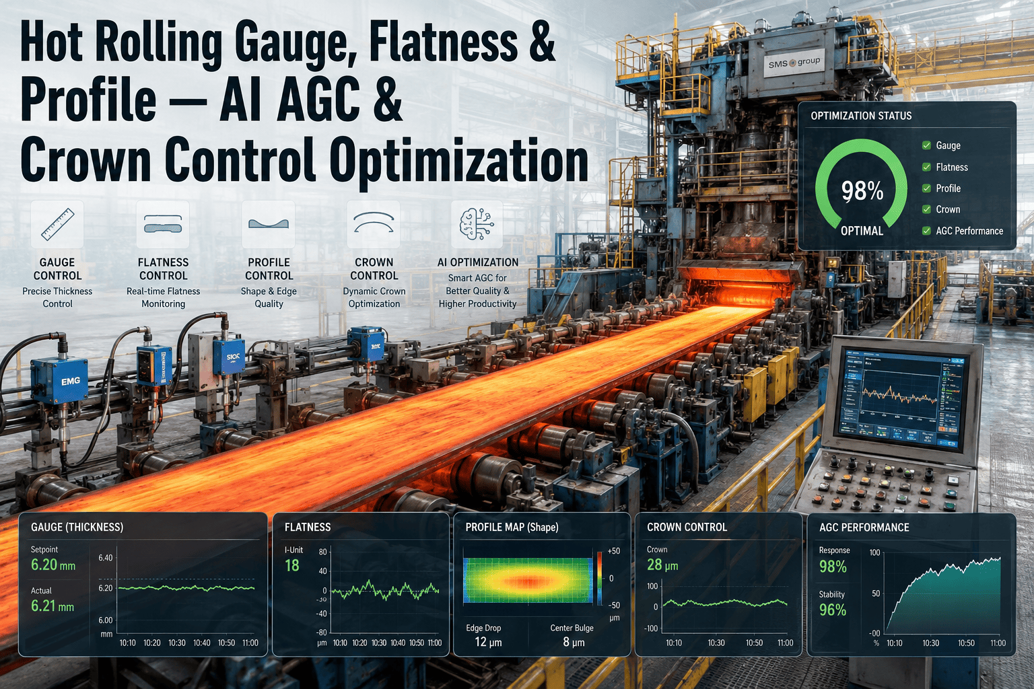Click the Gauge Control ruler icon

[57, 224]
